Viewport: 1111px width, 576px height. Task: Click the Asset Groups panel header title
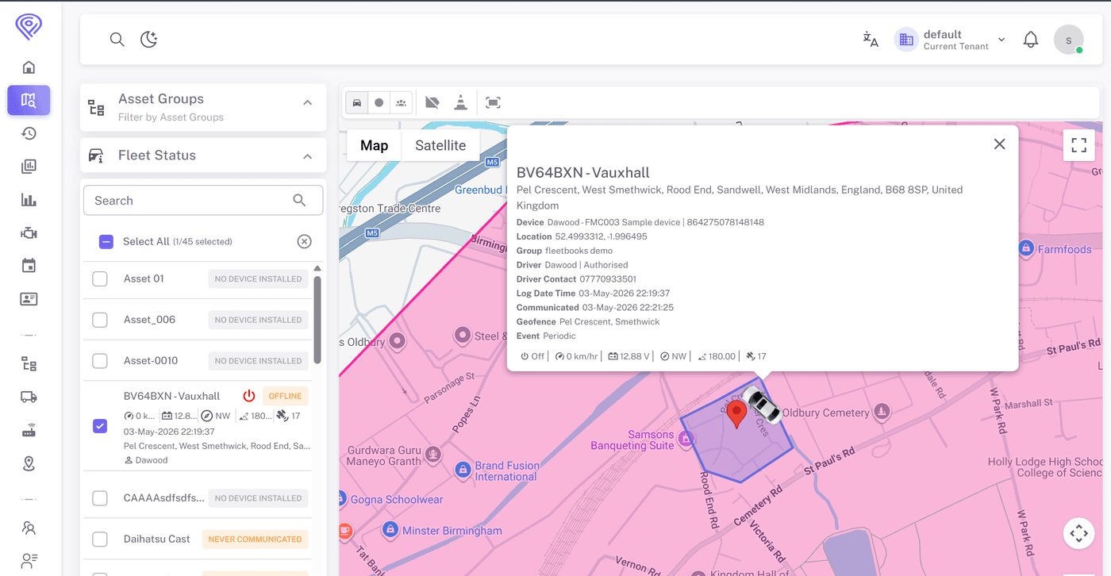(x=161, y=99)
